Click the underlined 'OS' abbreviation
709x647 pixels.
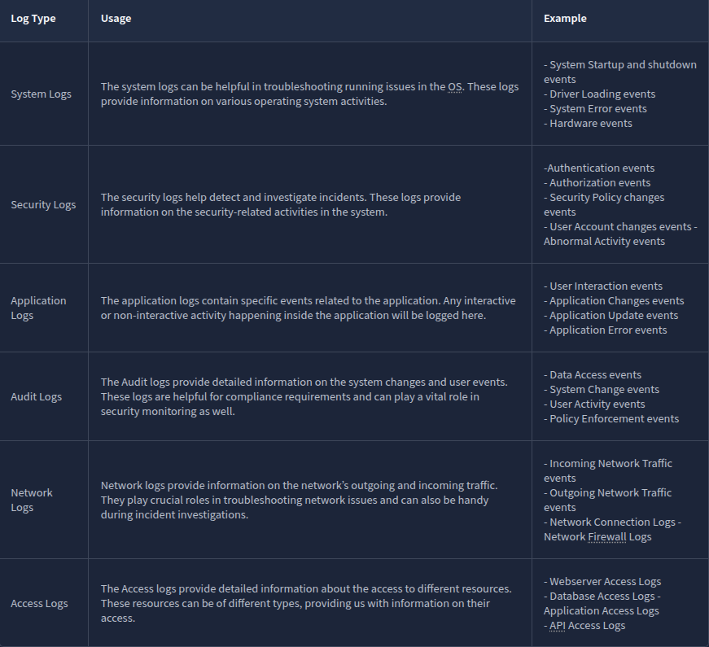(455, 87)
